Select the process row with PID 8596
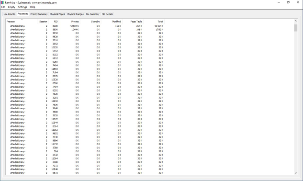The image size is (303, 181). [85, 140]
